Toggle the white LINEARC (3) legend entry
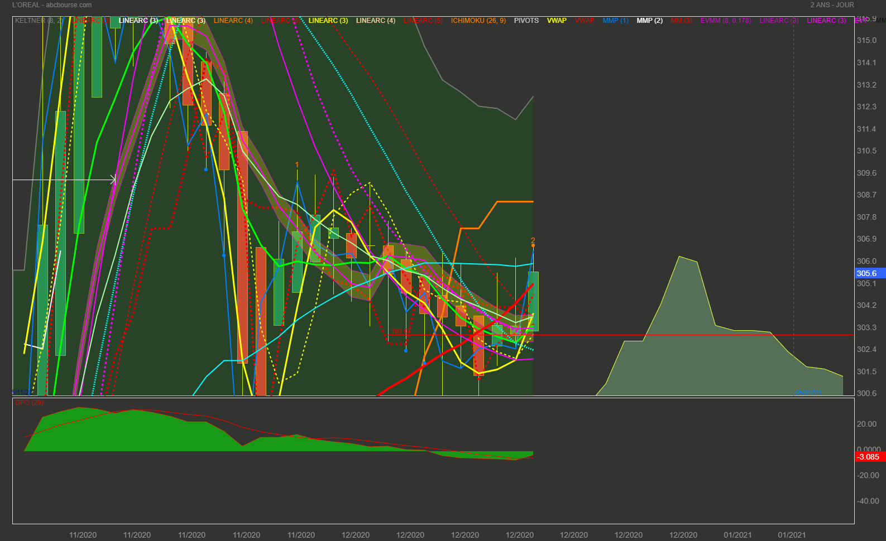This screenshot has height=541, width=886. [x=138, y=21]
